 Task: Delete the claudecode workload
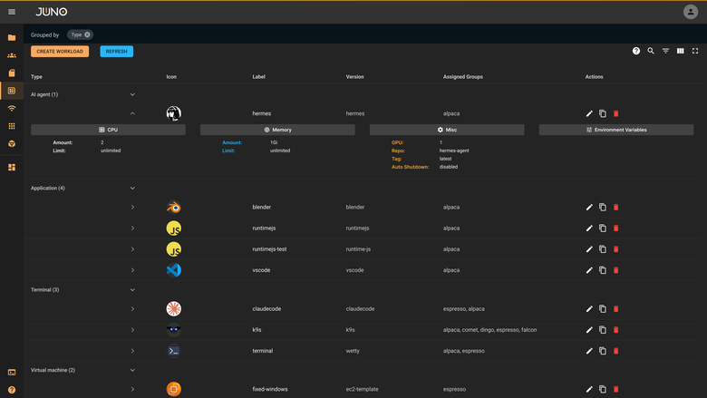(616, 309)
